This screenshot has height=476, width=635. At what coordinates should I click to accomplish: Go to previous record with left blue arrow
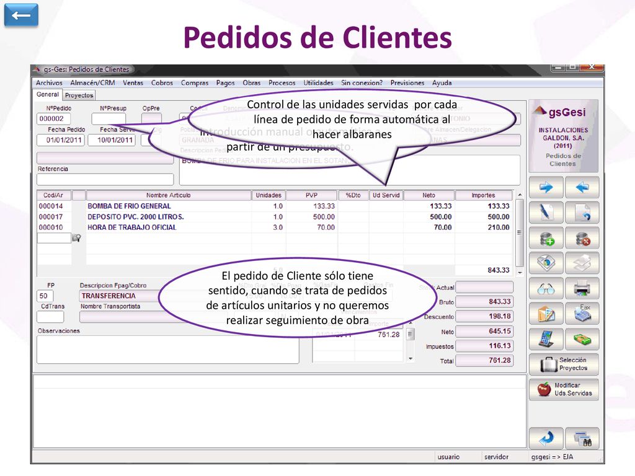(x=582, y=187)
